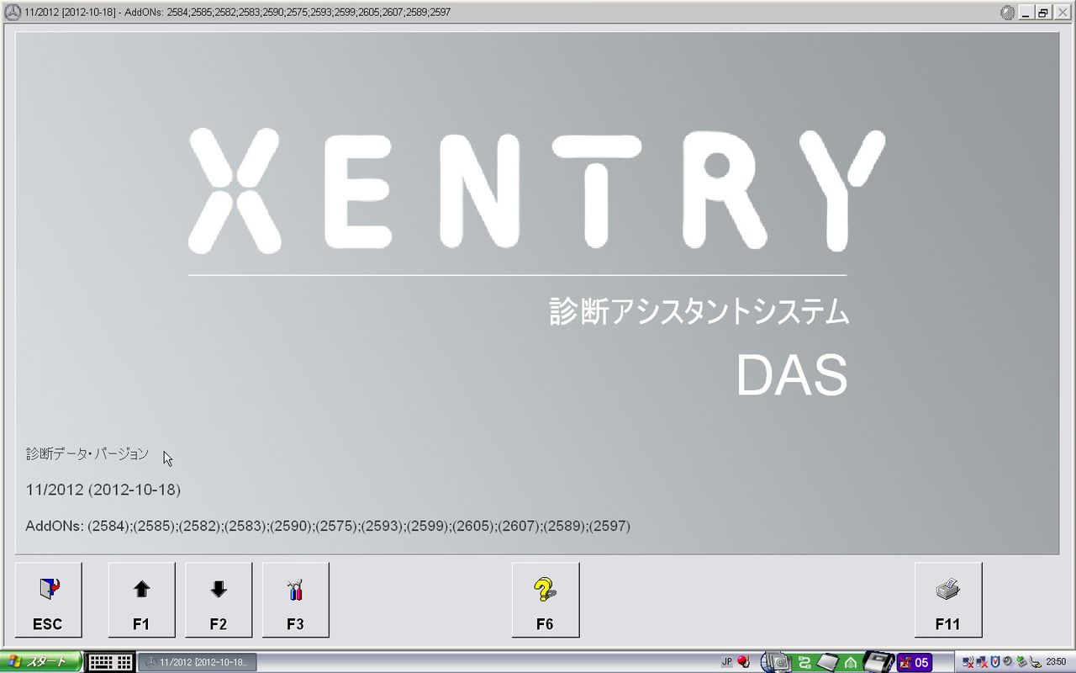This screenshot has height=673, width=1076.
Task: Click the red ball IME icon in taskbar
Action: [x=743, y=662]
